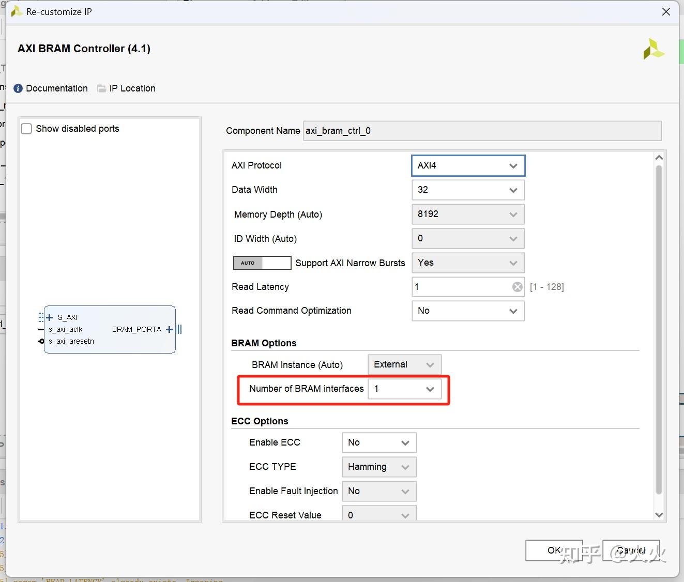Click the OK button
Viewport: 684px width, 582px height.
(554, 550)
